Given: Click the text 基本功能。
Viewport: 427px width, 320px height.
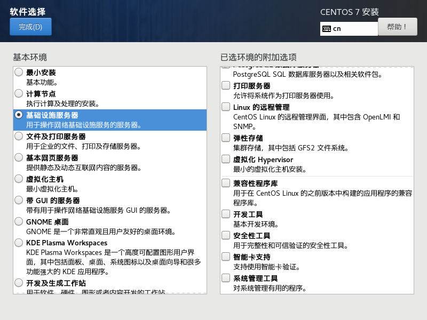Looking at the screenshot, I should (x=42, y=82).
